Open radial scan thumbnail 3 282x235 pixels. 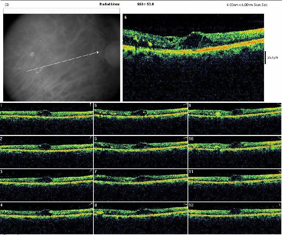pos(47,185)
